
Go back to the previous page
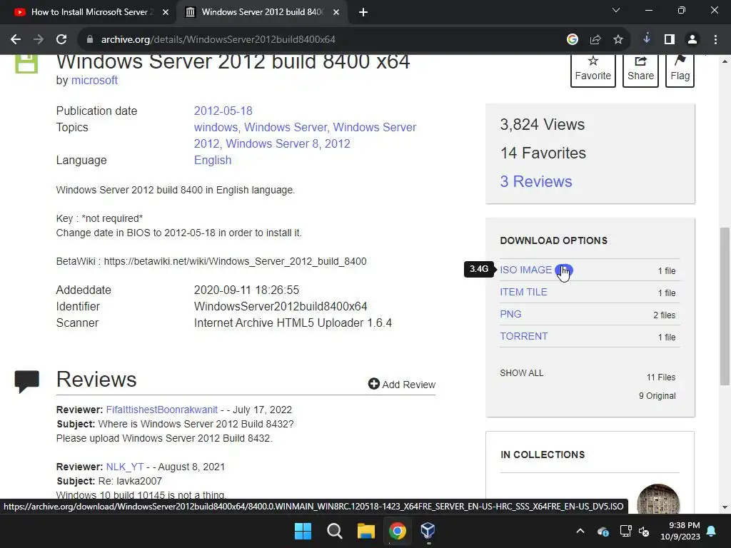16,40
